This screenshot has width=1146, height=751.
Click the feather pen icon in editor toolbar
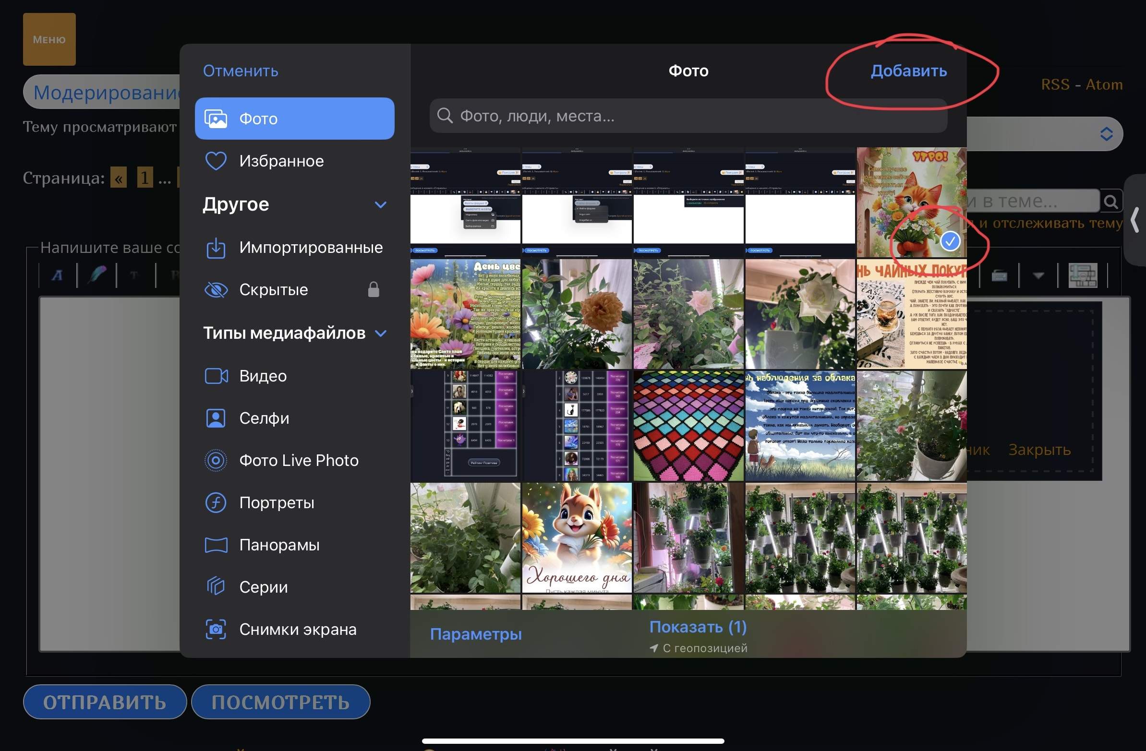tap(97, 275)
